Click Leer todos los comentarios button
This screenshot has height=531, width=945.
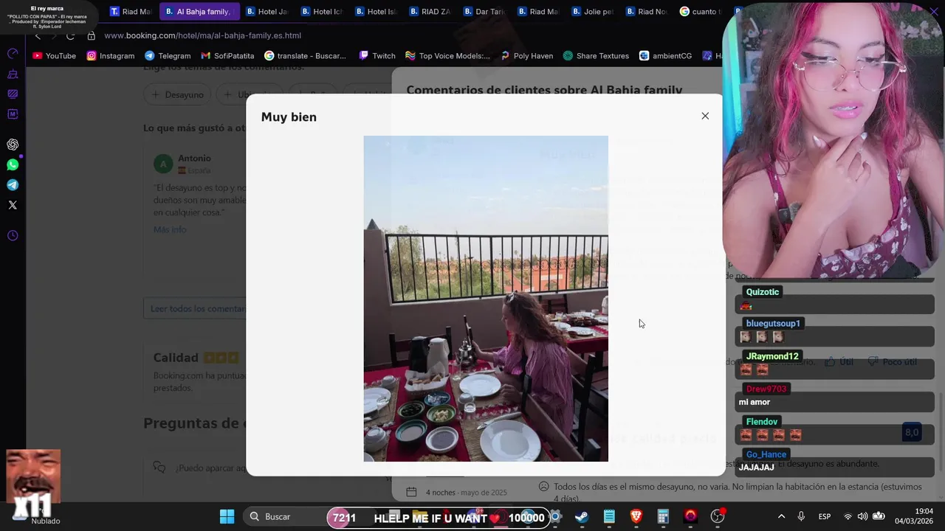[x=198, y=308]
